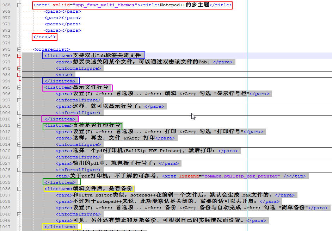Expand the informalfigure fold at line 1040

pos(19,214)
